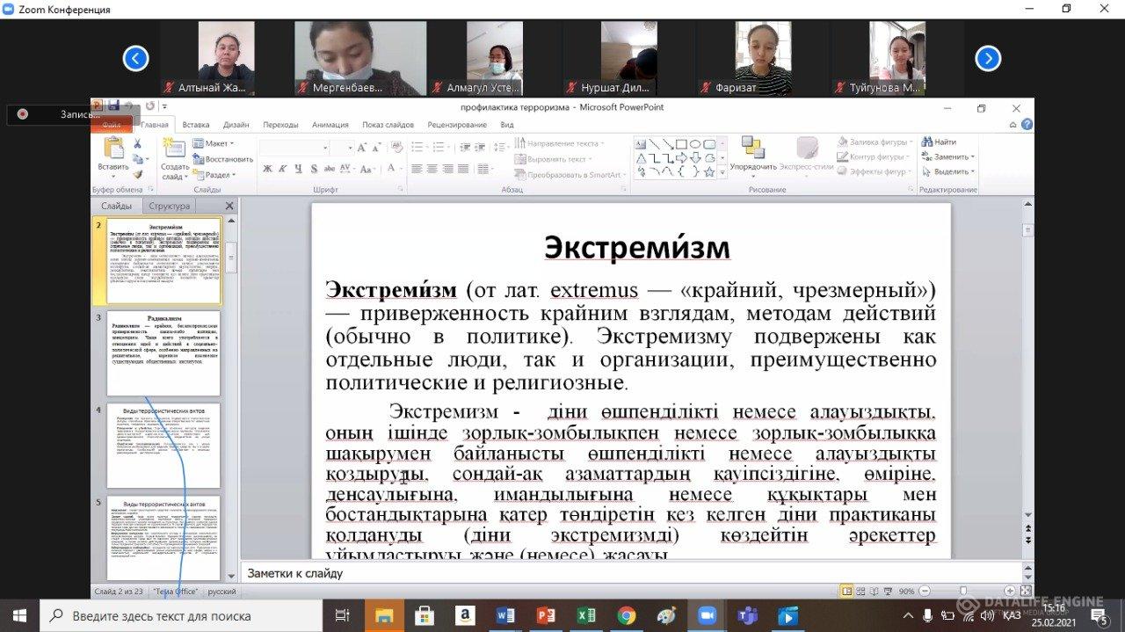Click the notes field Заметки к слайду
The width and height of the screenshot is (1125, 632).
633,573
